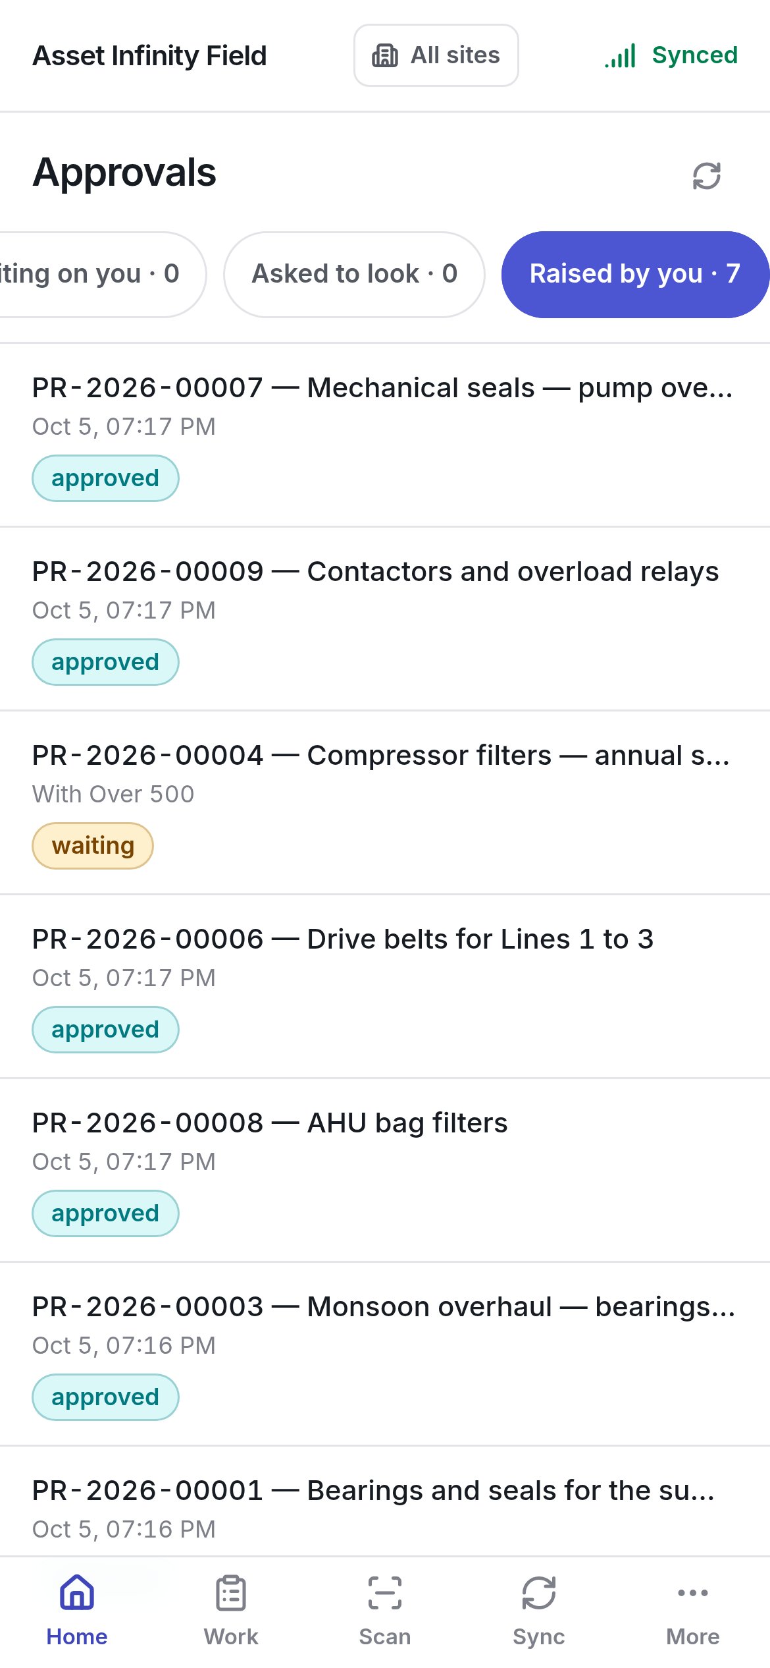Open PR-2026-00004 Compressor filters request
Image resolution: width=770 pixels, height=1668 pixels.
click(385, 802)
